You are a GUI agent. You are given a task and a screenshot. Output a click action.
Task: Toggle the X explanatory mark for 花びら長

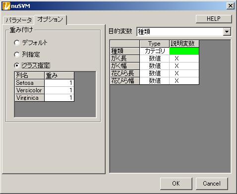point(184,73)
